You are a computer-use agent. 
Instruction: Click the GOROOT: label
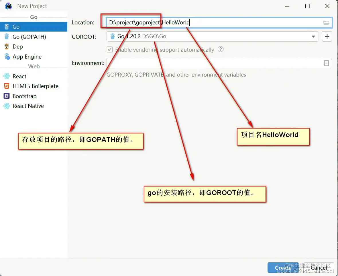84,37
